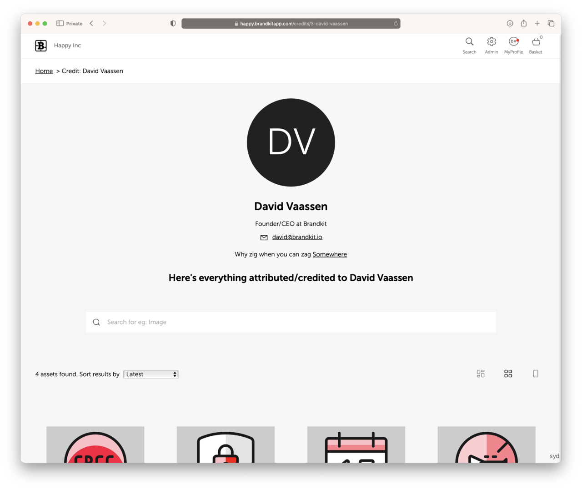Click the Search for eg: Image field
Image resolution: width=582 pixels, height=490 pixels.
pos(291,322)
